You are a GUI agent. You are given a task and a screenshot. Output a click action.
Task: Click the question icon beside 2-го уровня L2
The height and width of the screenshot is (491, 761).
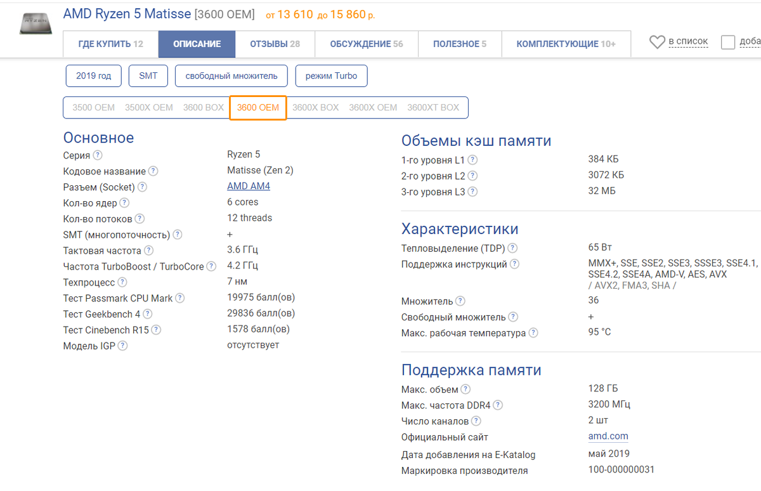point(472,176)
